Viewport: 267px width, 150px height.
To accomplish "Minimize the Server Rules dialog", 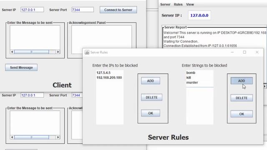I will [x=232, y=52].
